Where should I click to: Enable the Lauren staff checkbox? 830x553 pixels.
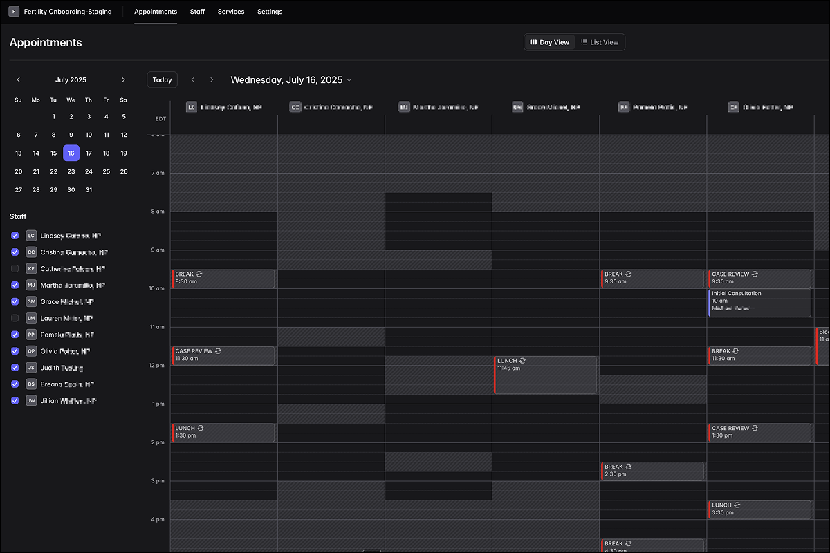tap(15, 318)
